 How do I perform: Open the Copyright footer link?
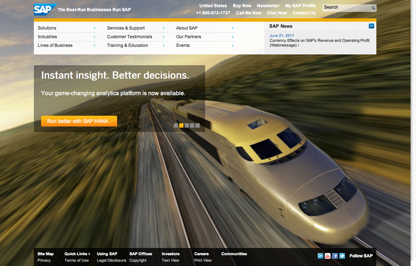138,261
